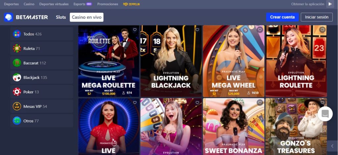
Task: Open the Ruleta category icon
Action: (17, 49)
